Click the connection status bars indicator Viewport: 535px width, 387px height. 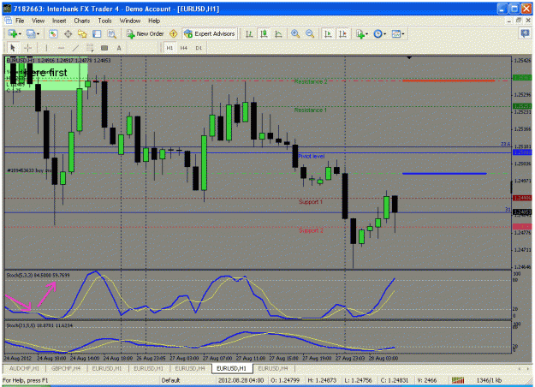(x=458, y=380)
